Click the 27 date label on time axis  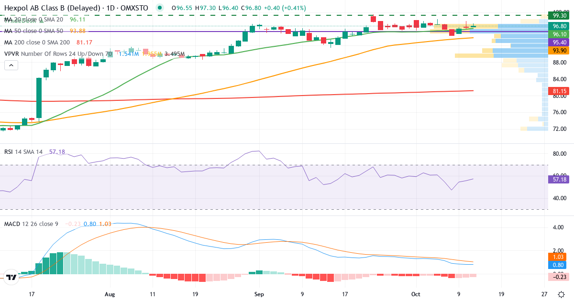pyautogui.click(x=545, y=294)
